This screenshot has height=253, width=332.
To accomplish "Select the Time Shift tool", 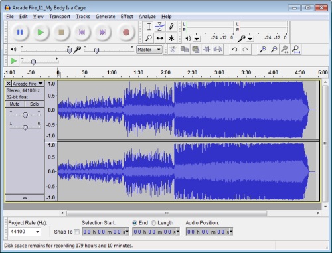I will 160,38.
